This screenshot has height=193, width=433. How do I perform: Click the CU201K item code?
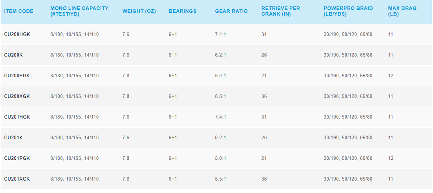14,138
